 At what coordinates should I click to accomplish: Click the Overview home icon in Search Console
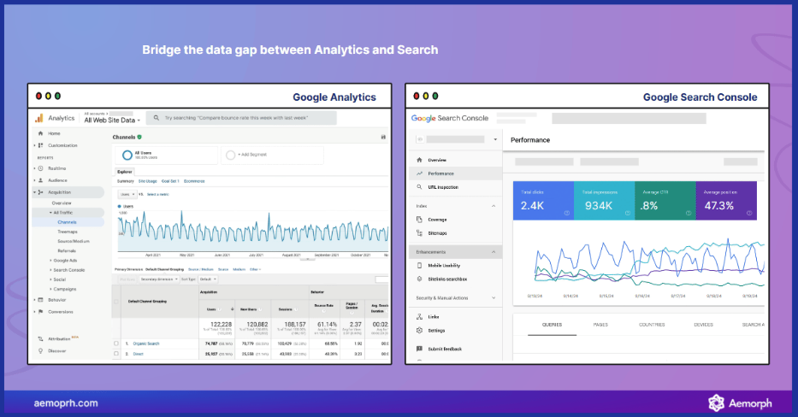419,160
